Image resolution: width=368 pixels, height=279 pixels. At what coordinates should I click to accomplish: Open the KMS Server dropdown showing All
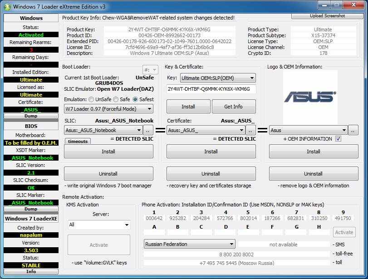pos(98,225)
